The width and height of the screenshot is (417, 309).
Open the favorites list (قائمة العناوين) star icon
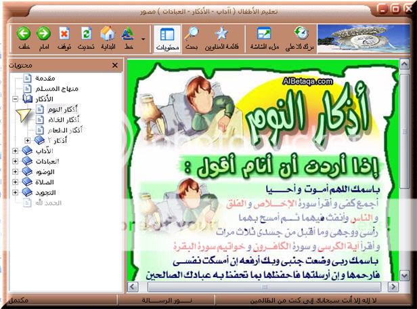221,34
